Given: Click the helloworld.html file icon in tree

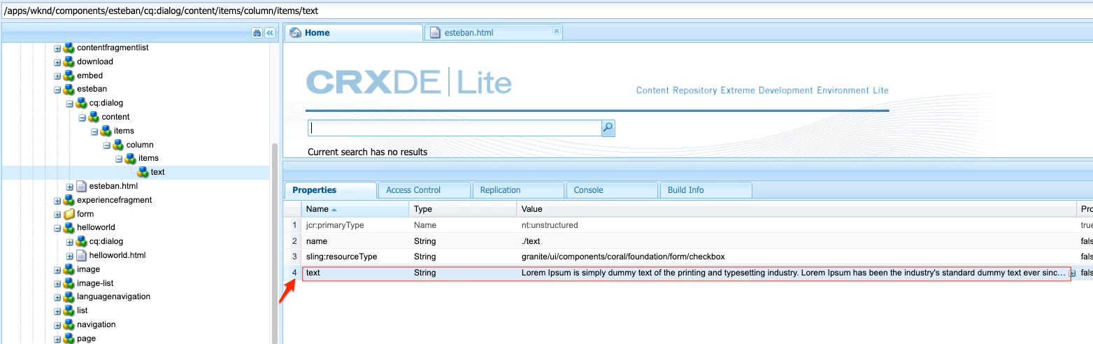Looking at the screenshot, I should pos(81,255).
